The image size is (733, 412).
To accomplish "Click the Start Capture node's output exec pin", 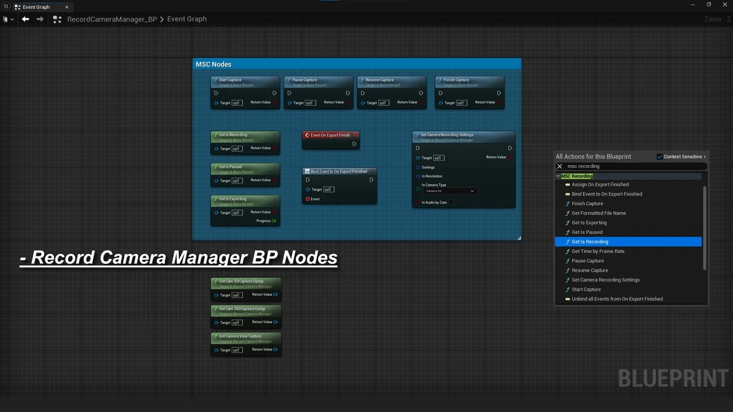I will coord(274,93).
